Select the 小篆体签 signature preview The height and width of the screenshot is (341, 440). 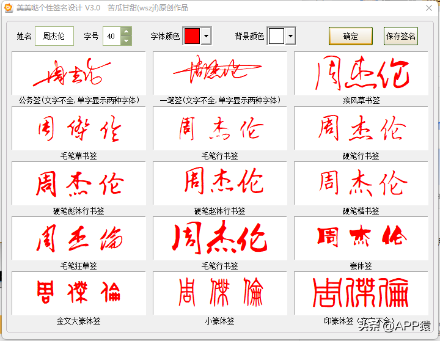pyautogui.click(x=220, y=293)
